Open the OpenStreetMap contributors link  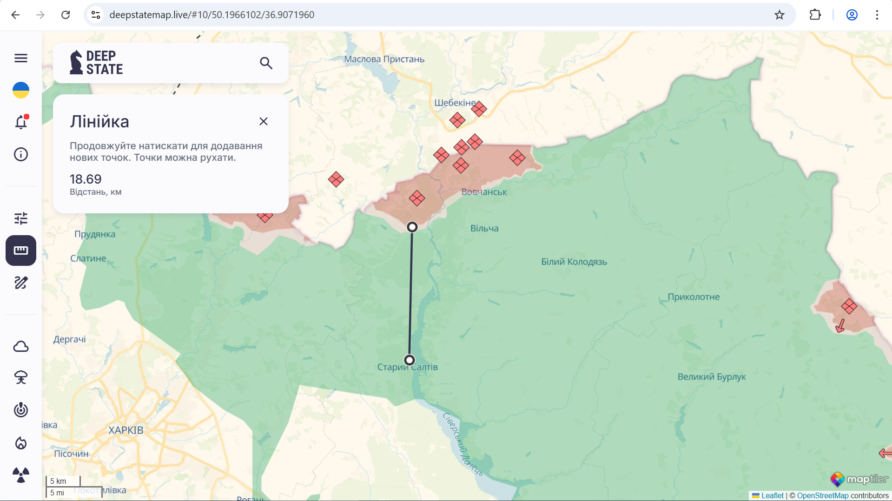point(822,495)
